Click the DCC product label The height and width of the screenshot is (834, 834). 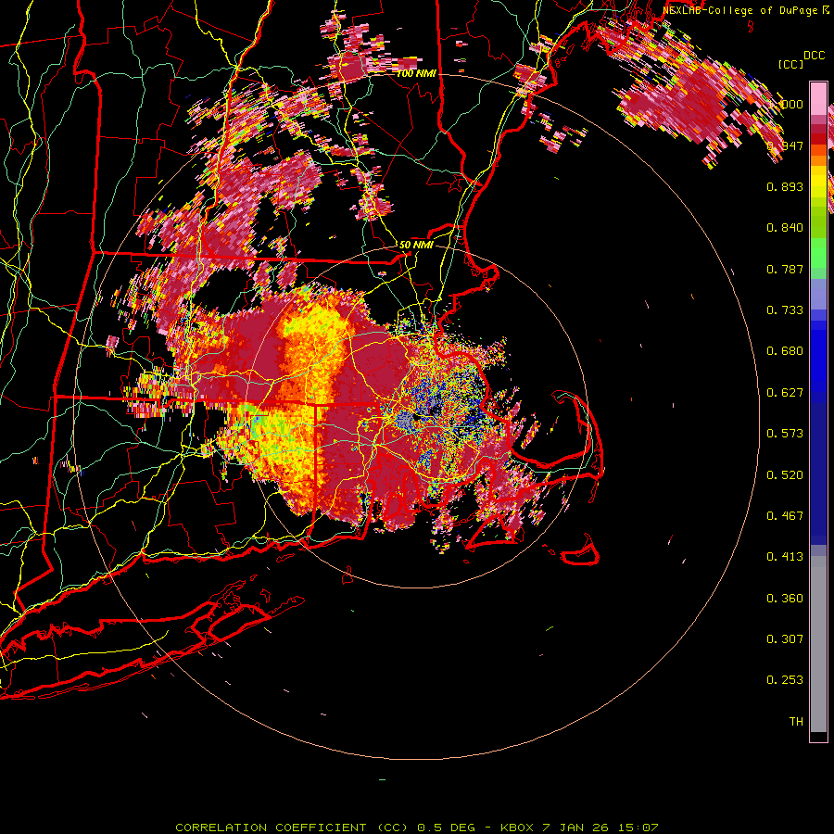[814, 56]
